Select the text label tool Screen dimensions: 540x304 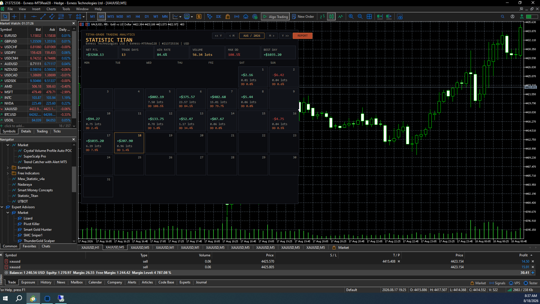tap(70, 17)
